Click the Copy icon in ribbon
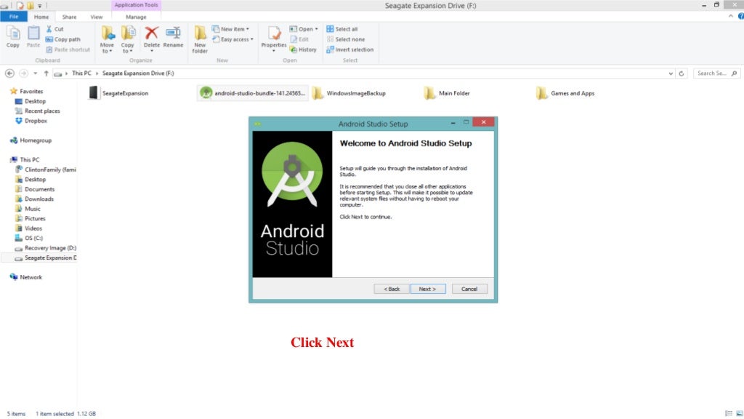 (x=13, y=36)
